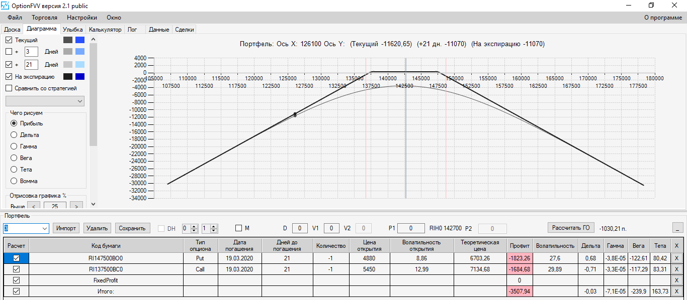This screenshot has height=300, width=687.
Task: Click the scroll down arrow of settings panel
Action: [x=93, y=204]
